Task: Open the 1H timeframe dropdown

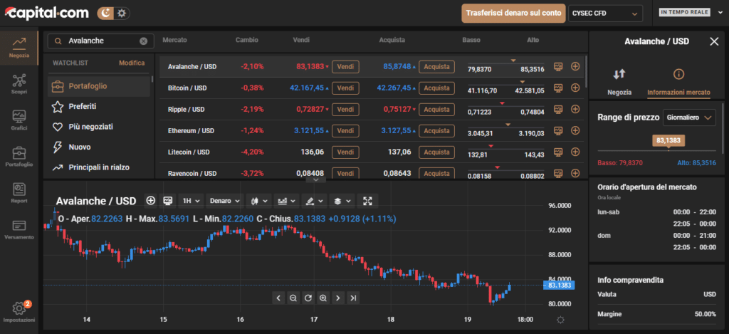Action: coord(191,201)
